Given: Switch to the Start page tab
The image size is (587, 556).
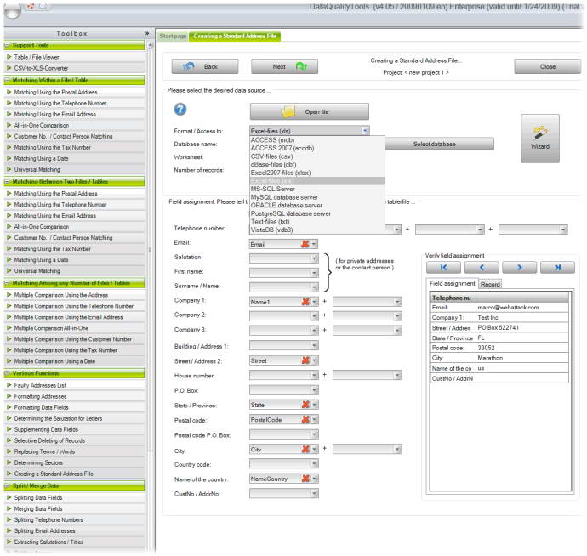Looking at the screenshot, I should coord(173,37).
